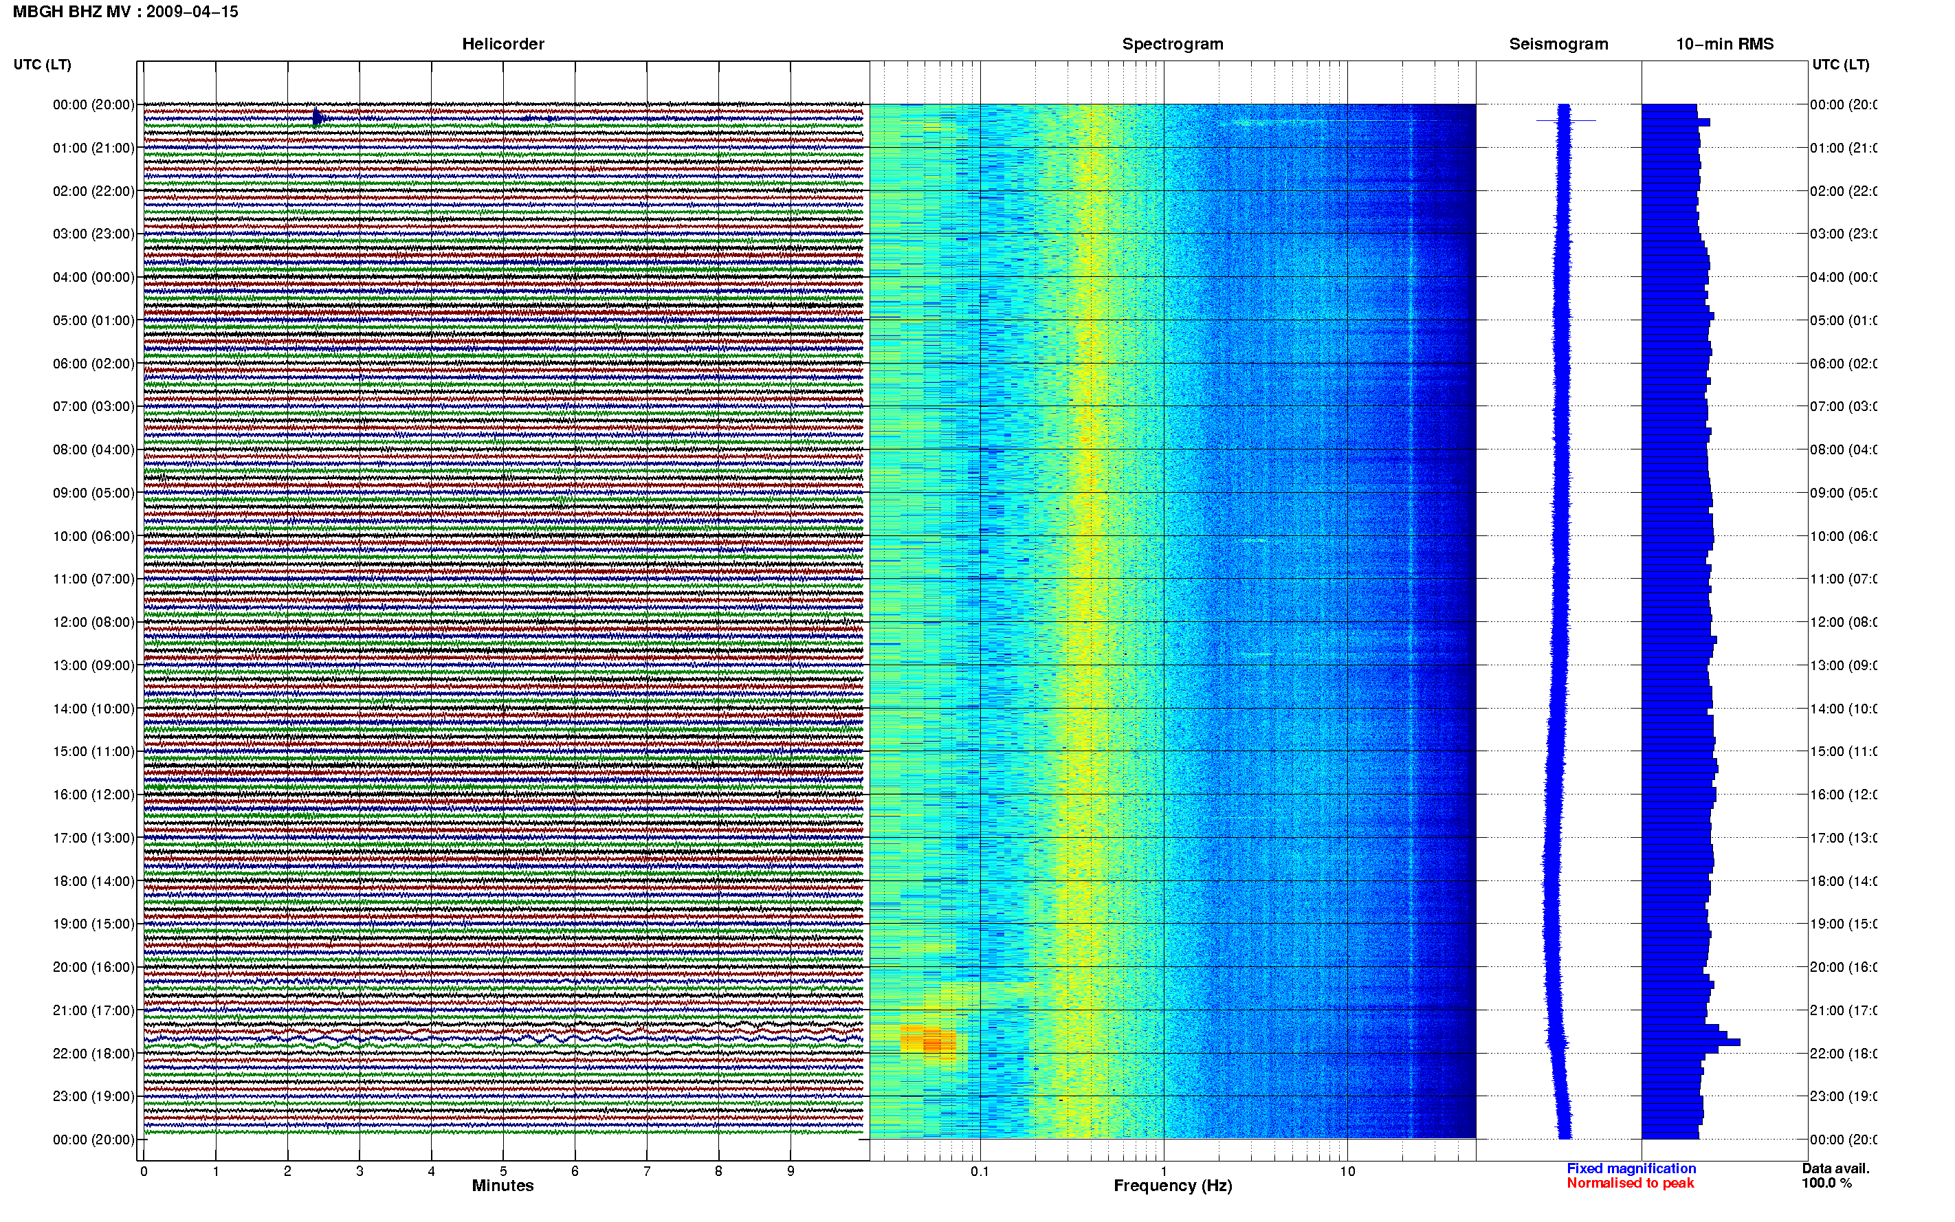The image size is (1955, 1222).
Task: Click the left 02:00 (22:00) time label
Action: tap(93, 191)
